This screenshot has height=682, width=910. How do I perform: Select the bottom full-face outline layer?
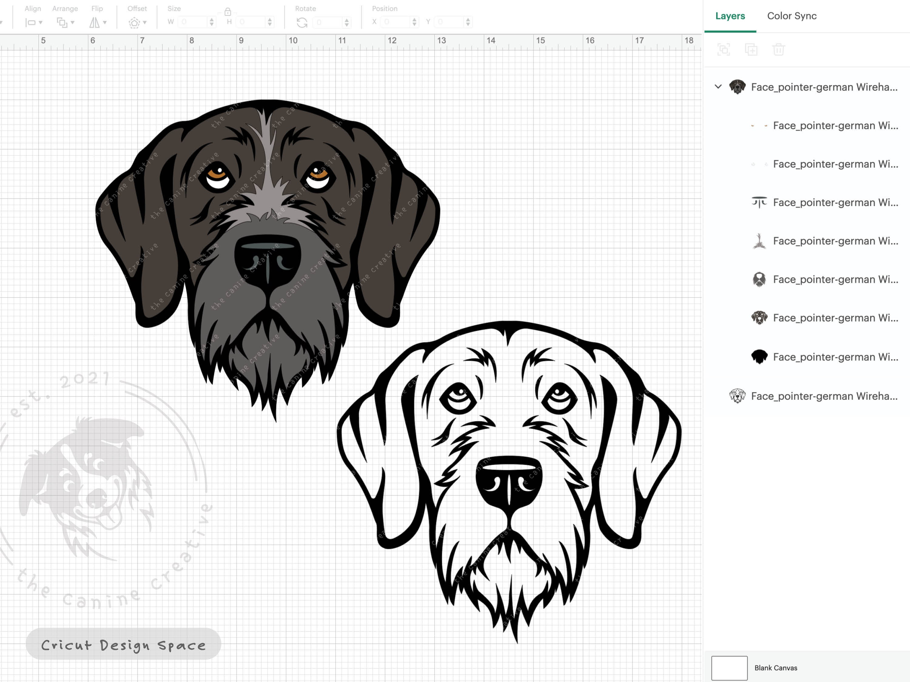(737, 396)
